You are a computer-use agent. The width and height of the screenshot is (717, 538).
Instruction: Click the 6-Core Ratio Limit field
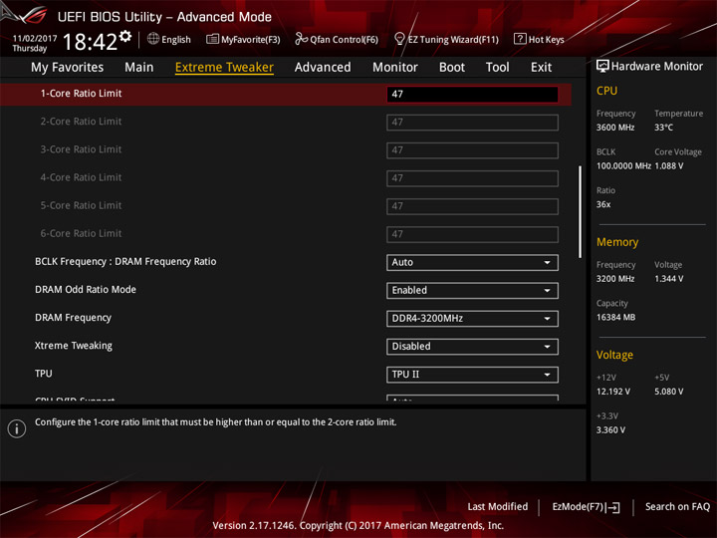pyautogui.click(x=472, y=234)
